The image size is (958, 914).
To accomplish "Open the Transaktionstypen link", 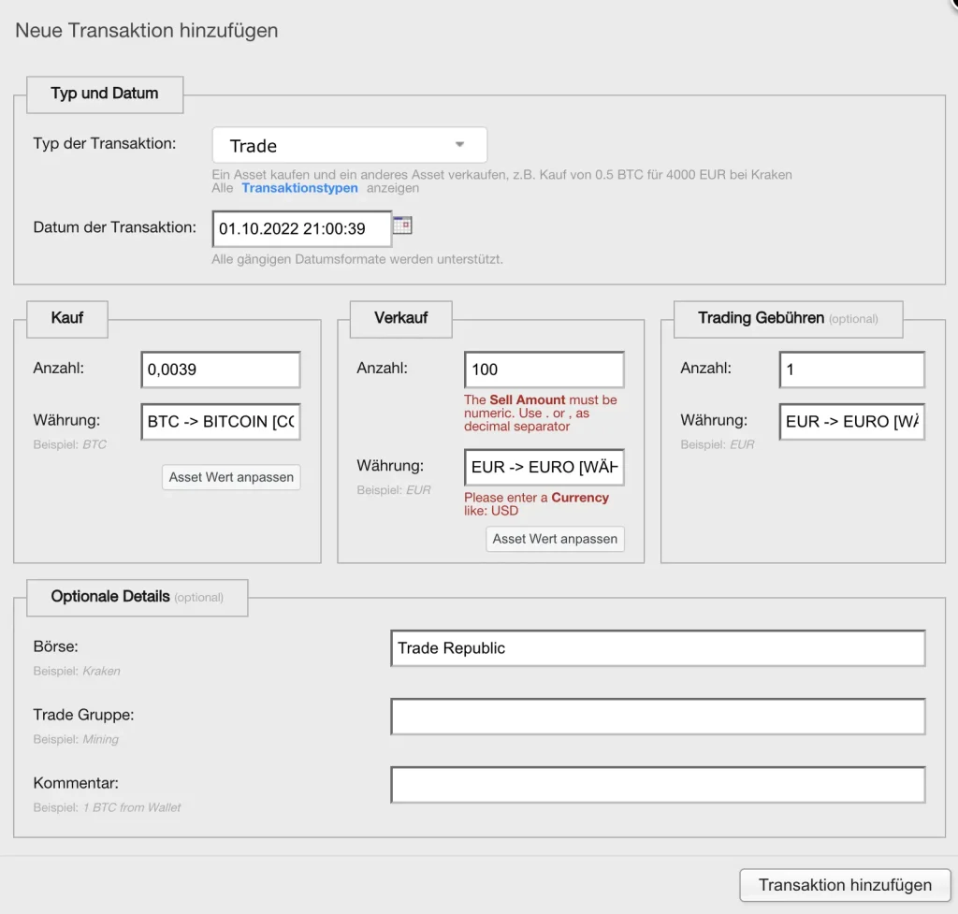I will point(299,188).
